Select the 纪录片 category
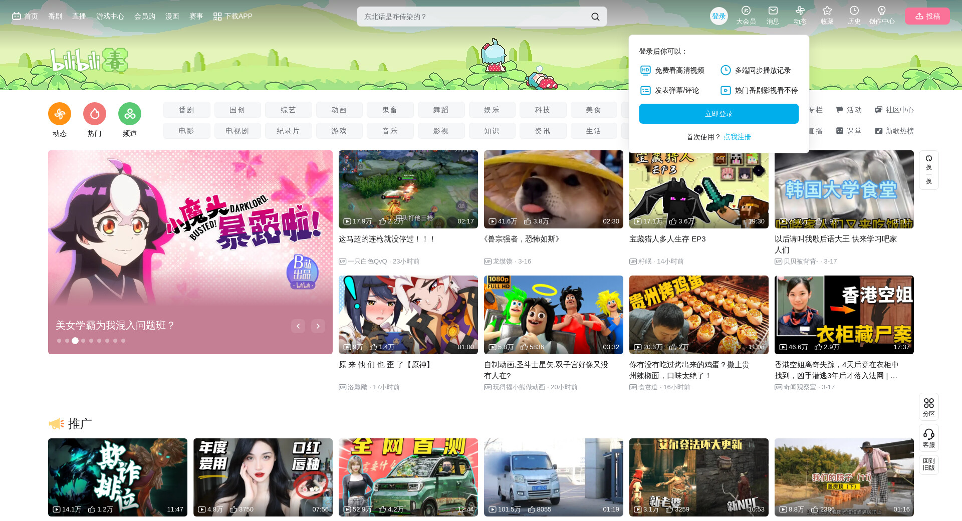 tap(289, 131)
